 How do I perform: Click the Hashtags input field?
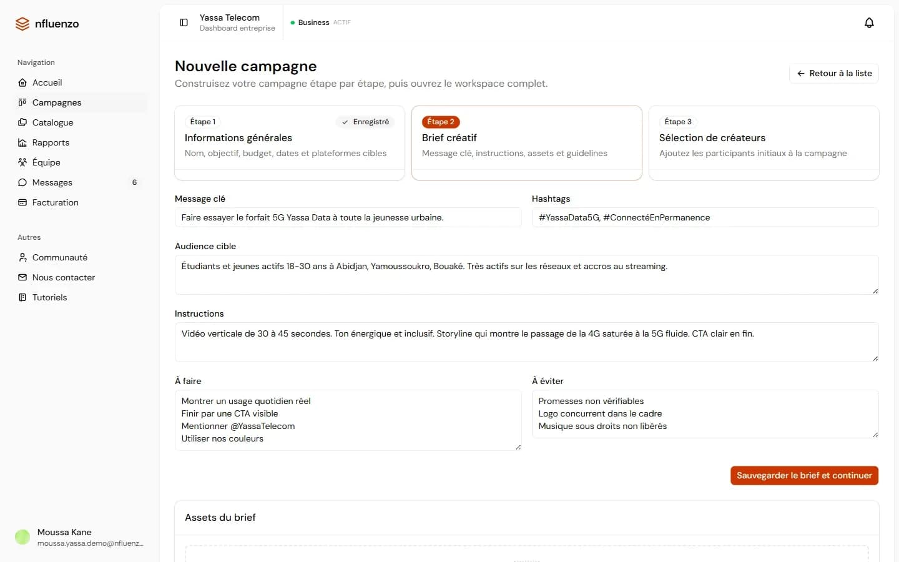[x=705, y=217]
